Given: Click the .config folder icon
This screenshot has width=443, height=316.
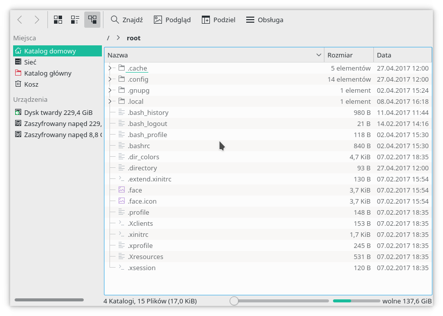Looking at the screenshot, I should tap(122, 79).
